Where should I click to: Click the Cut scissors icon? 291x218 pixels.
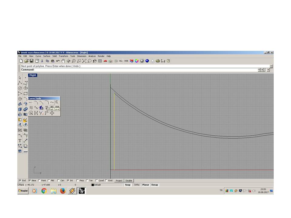(42, 61)
